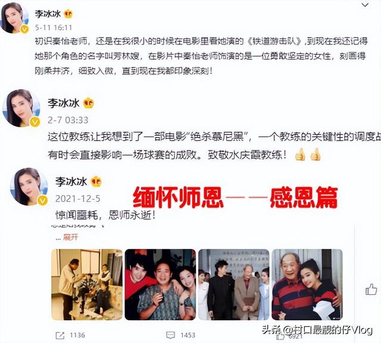Like the post with the thumbs-up on the right
This screenshot has width=381, height=343.
371,289
